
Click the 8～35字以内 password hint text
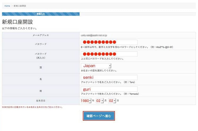point(127,47)
